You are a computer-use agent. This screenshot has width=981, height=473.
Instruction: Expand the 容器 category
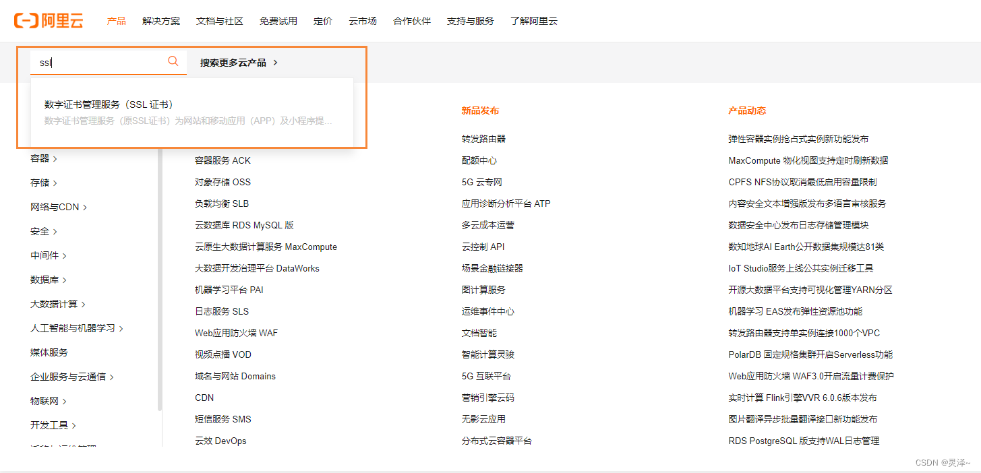click(x=44, y=158)
